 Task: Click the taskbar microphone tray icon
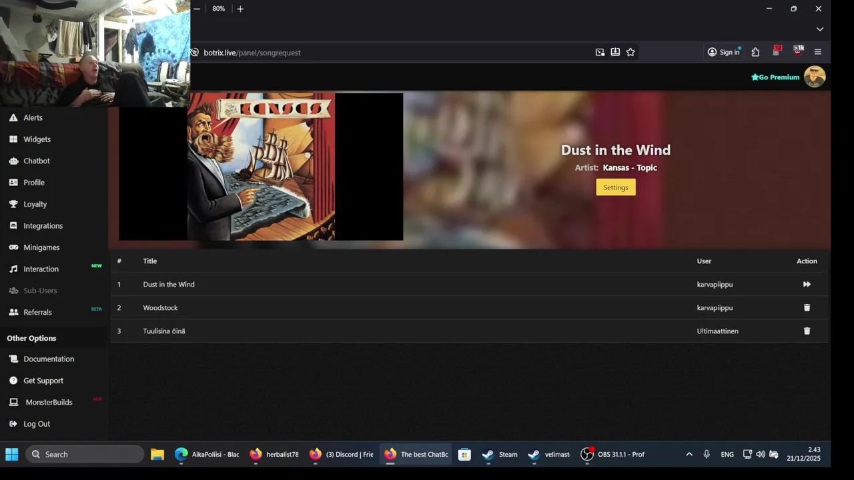tap(707, 454)
